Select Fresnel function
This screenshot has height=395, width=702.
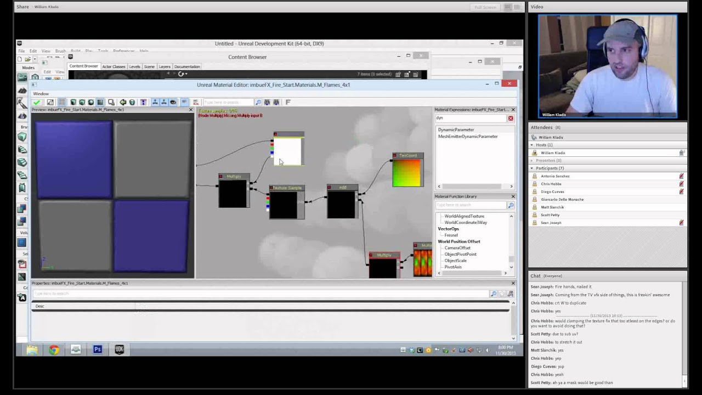pyautogui.click(x=451, y=235)
